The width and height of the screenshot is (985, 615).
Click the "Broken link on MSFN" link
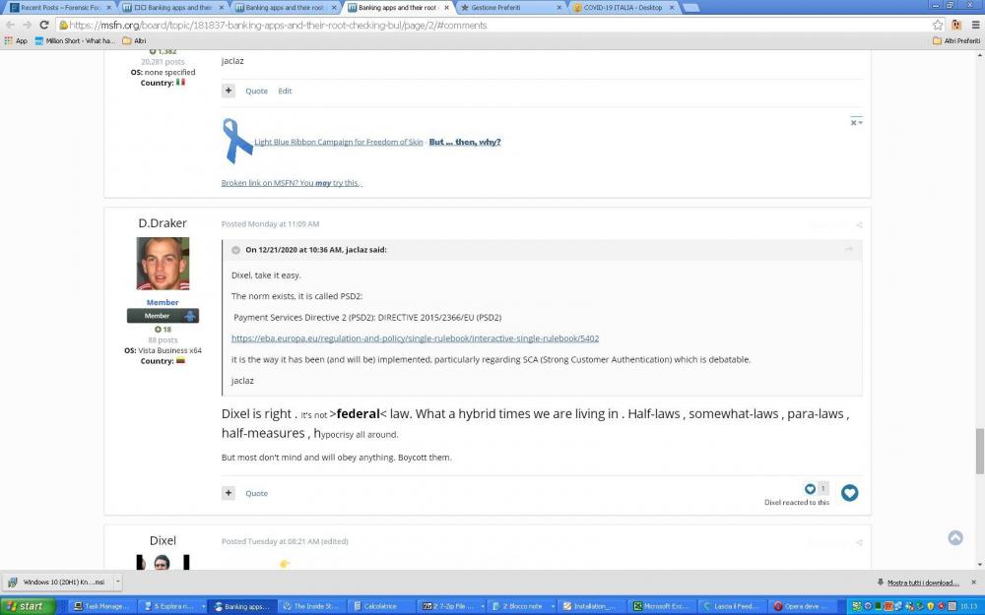coord(291,183)
